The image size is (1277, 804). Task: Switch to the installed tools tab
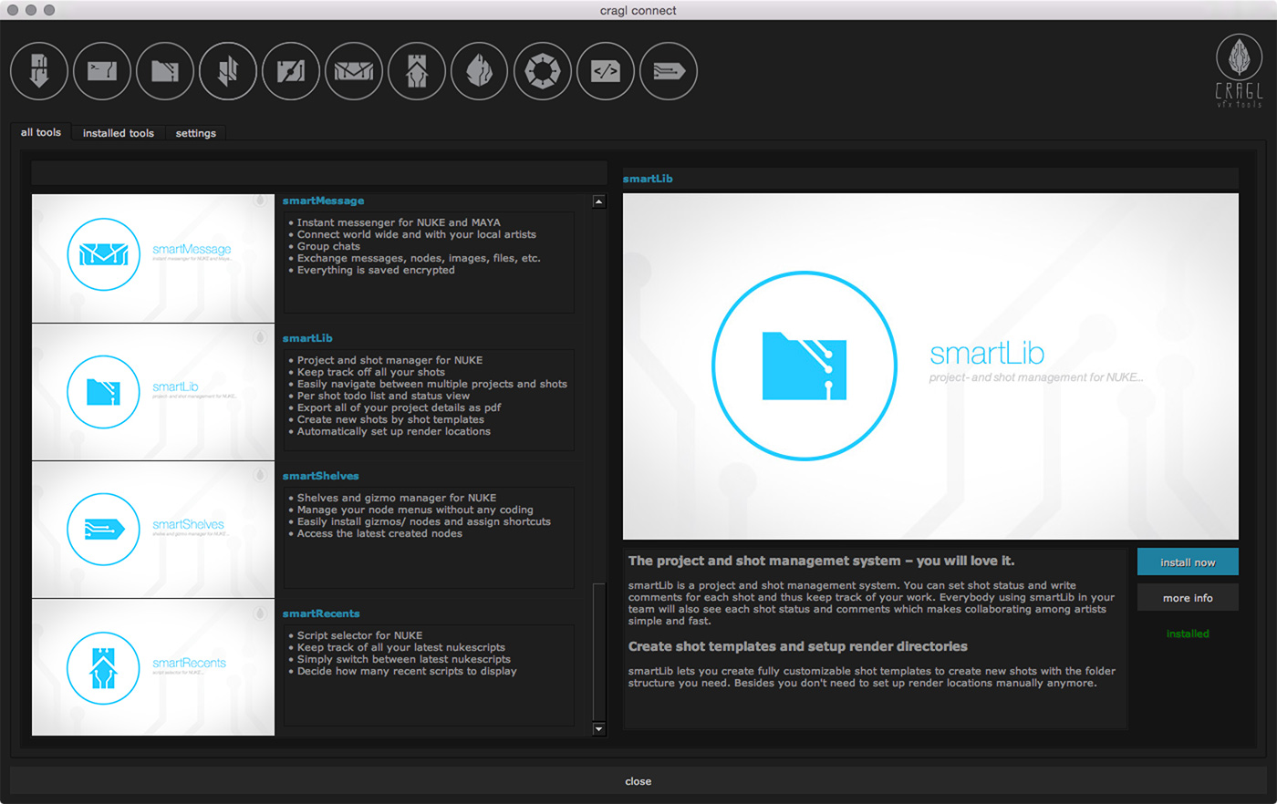(119, 133)
